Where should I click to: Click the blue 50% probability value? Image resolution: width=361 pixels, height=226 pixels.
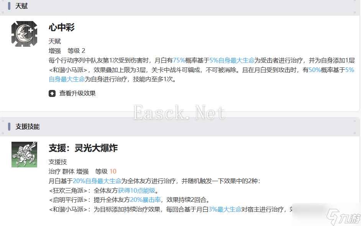pos(315,70)
